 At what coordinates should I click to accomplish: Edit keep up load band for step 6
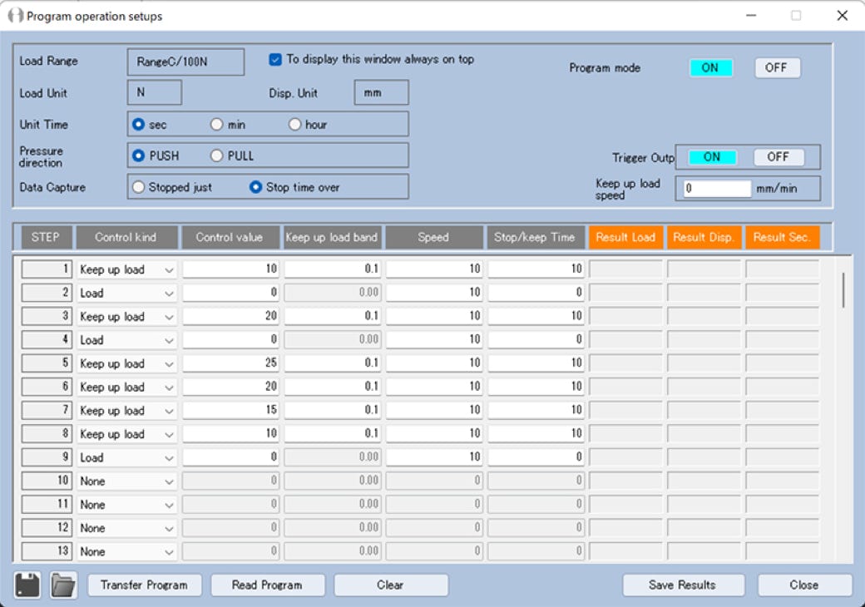click(333, 387)
